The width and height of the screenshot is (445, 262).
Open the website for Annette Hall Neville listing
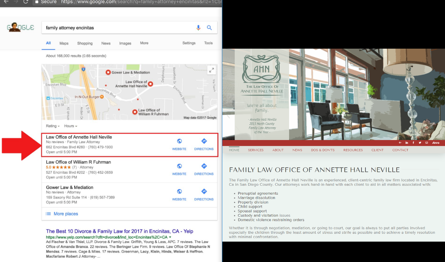(179, 145)
